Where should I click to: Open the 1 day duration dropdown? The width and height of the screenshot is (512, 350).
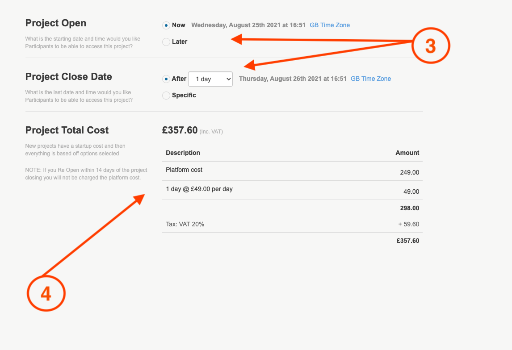(210, 79)
